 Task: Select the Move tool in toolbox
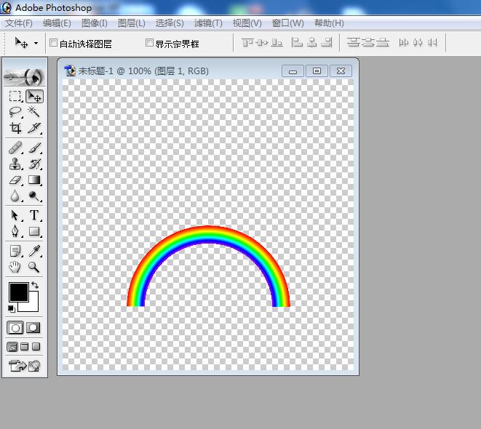(34, 96)
